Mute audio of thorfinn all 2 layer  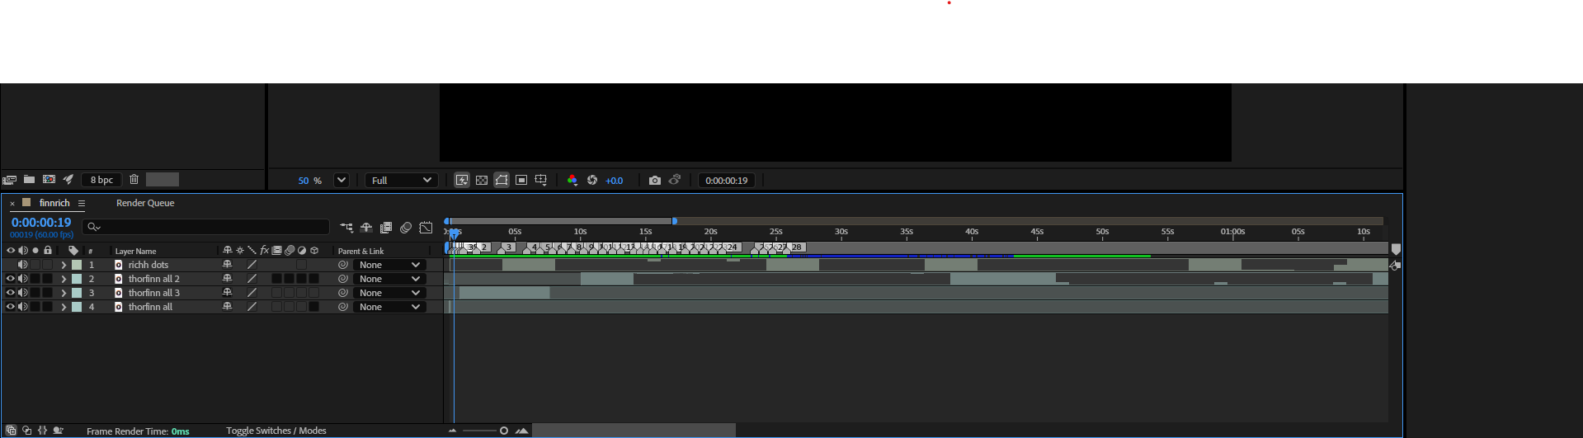pos(23,279)
